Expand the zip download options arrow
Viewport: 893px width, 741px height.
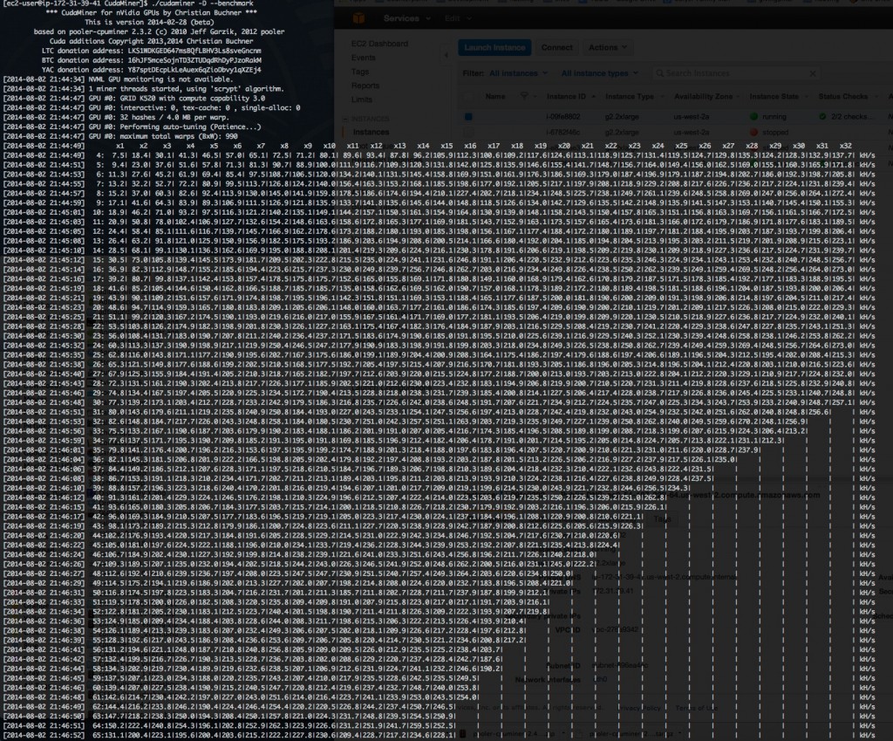point(563,734)
